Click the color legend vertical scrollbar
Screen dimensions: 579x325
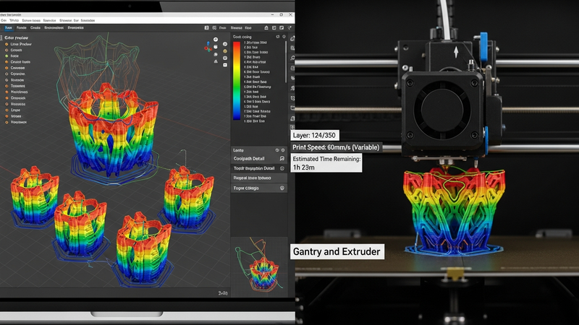286,61
